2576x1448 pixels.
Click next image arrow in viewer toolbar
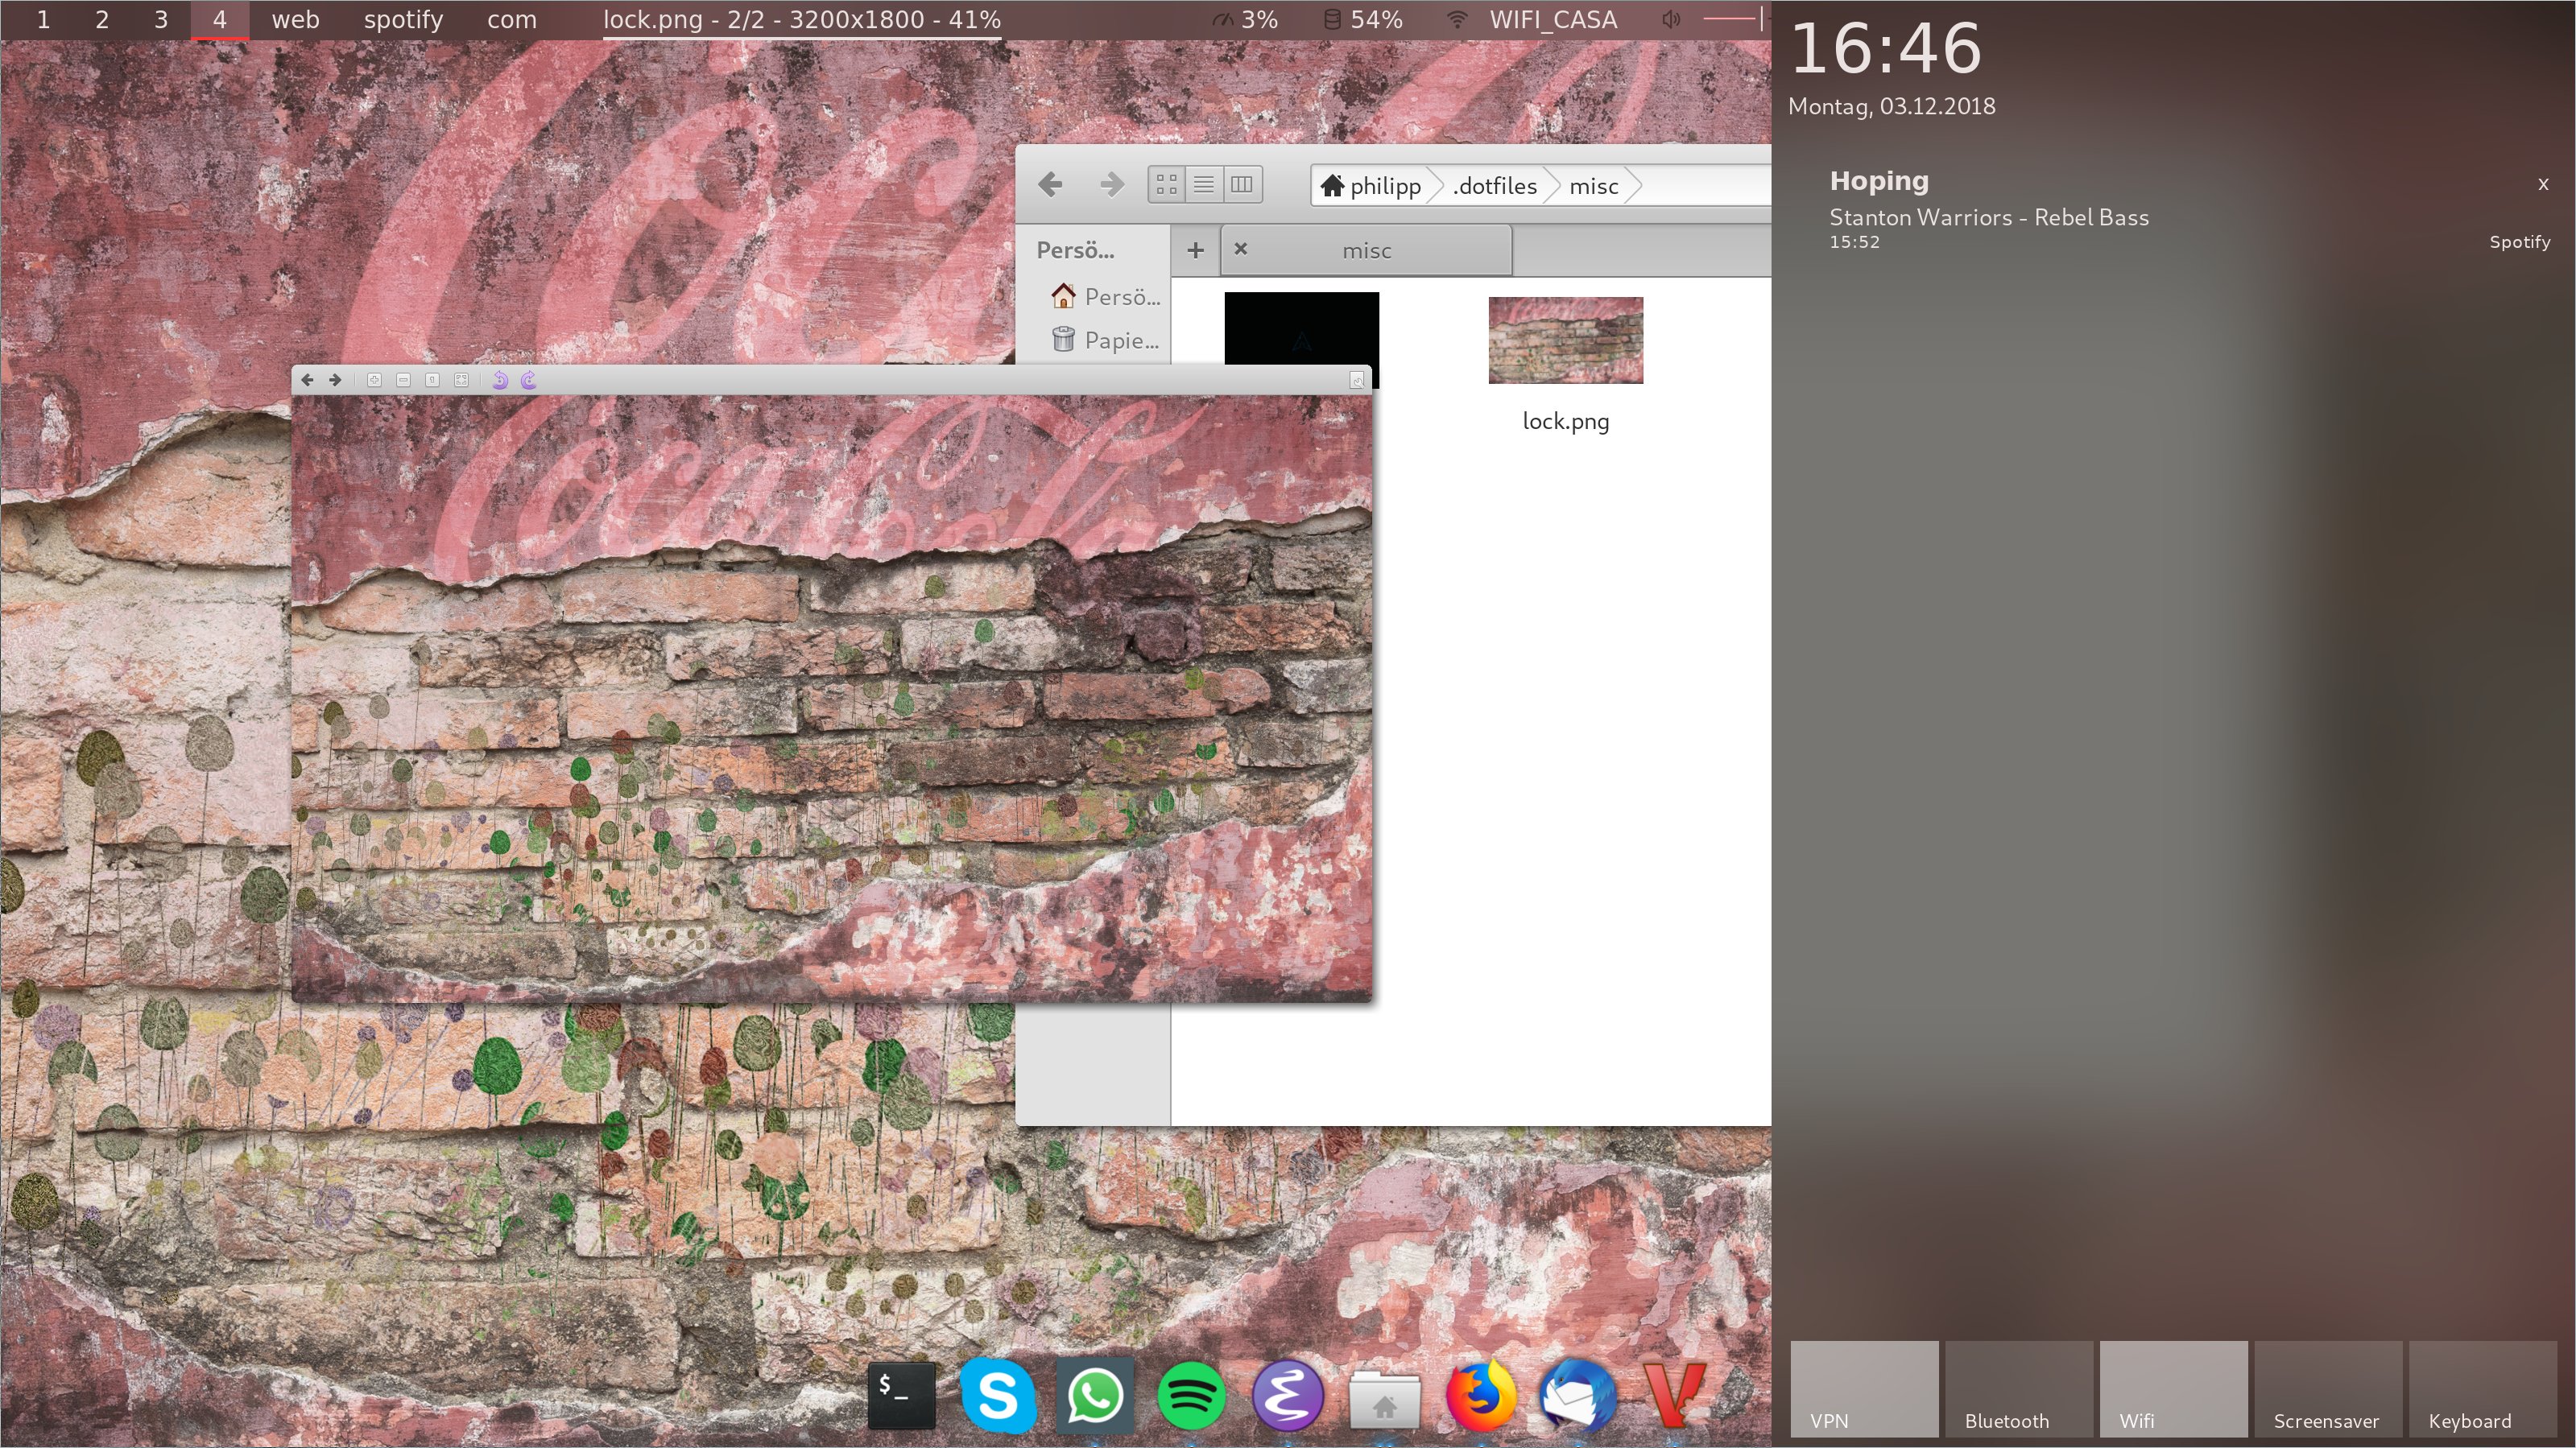[335, 380]
